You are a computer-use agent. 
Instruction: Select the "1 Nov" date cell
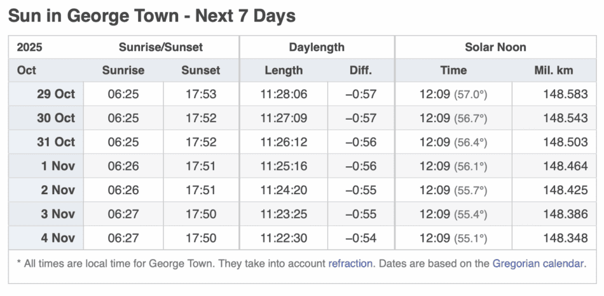(58, 166)
